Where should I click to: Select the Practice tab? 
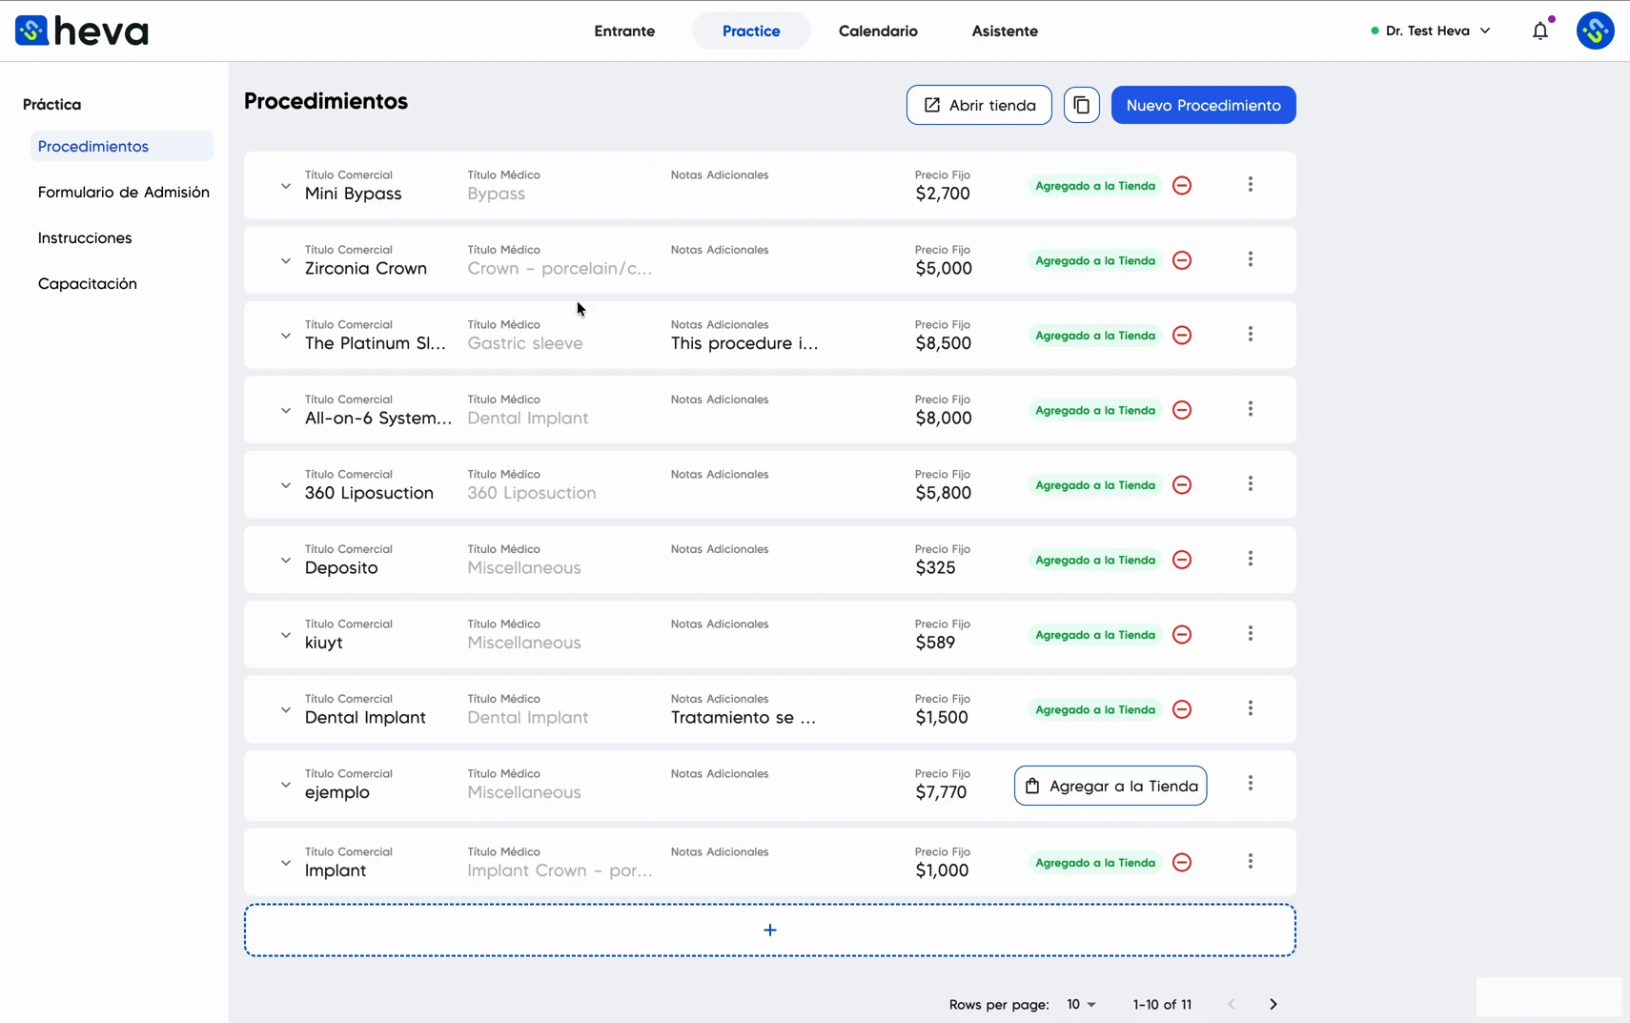pyautogui.click(x=751, y=31)
